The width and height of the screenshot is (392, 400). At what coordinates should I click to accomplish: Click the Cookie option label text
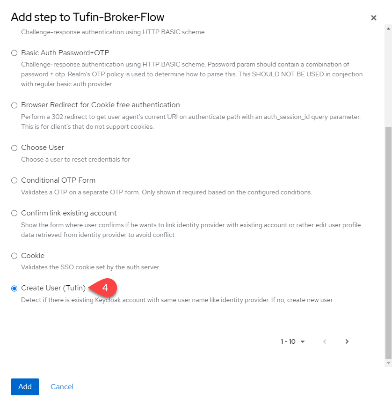tap(33, 256)
